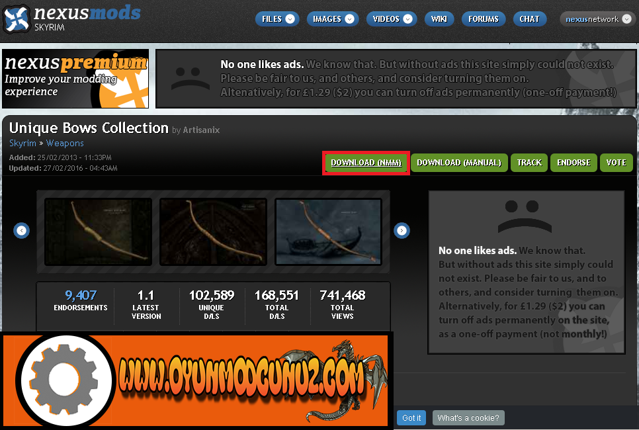Click the Updated 27/02/2016 date text
The image size is (639, 430).
[x=63, y=168]
